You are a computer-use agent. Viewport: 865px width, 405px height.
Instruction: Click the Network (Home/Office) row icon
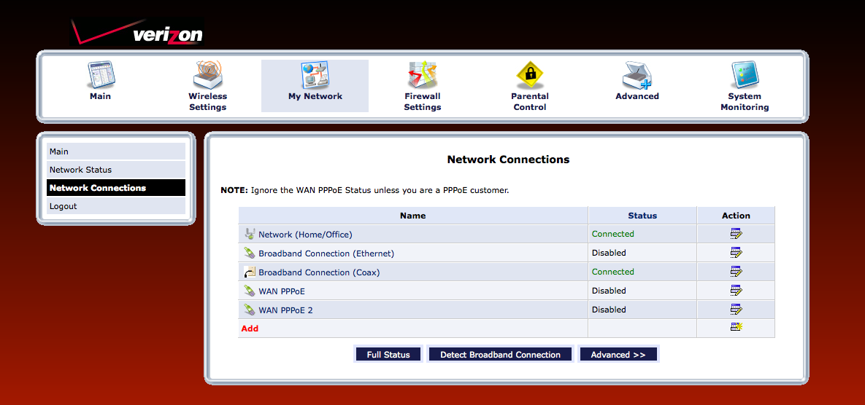[250, 234]
